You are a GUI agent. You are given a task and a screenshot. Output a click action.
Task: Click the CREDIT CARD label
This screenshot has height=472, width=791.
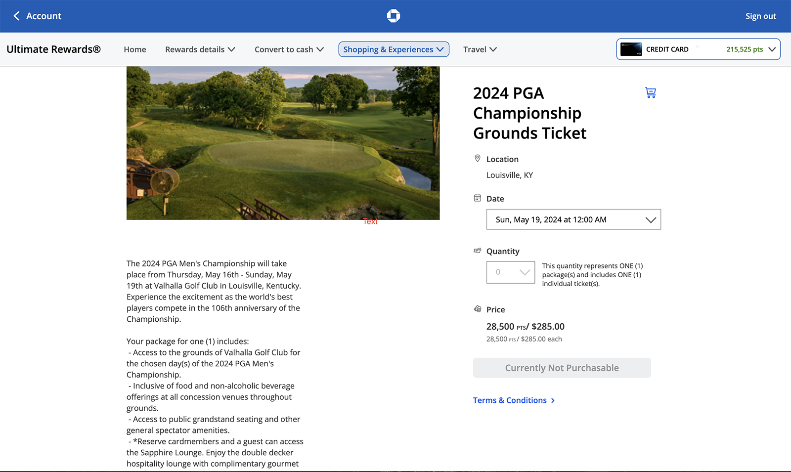point(667,49)
